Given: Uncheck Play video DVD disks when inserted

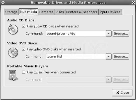Looking at the screenshot, I should click(x=24, y=49).
